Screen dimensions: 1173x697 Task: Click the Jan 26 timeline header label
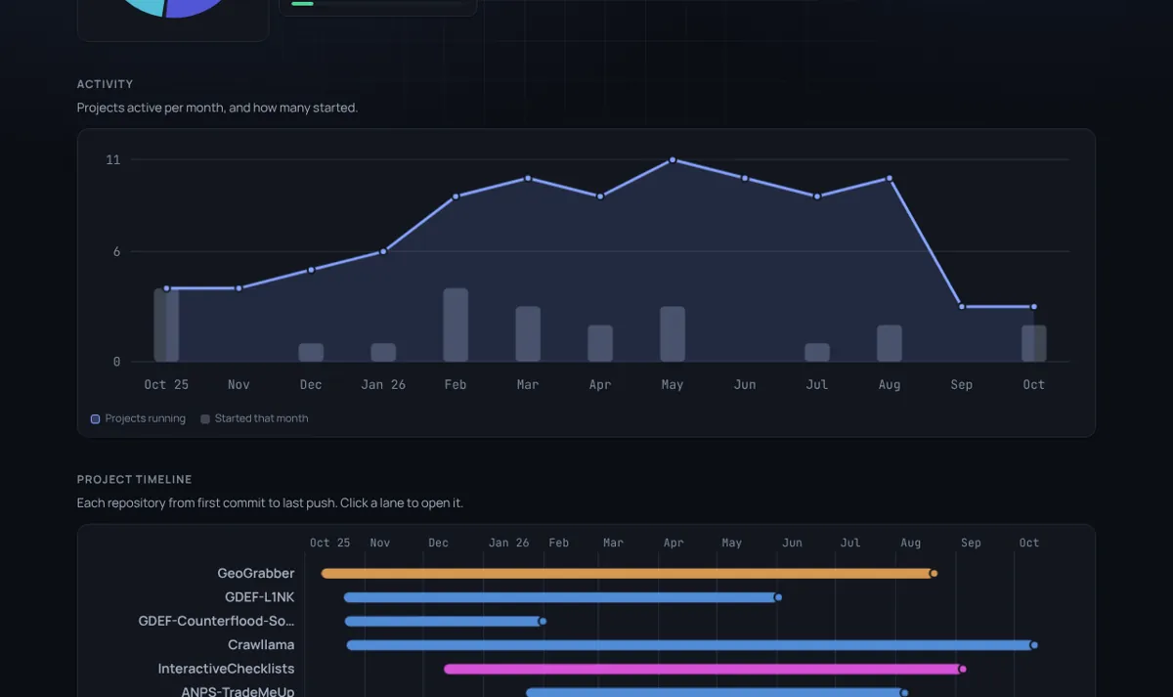point(509,543)
